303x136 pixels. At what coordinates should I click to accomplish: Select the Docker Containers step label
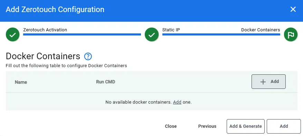pyautogui.click(x=261, y=30)
